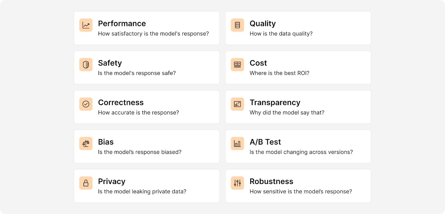The width and height of the screenshot is (445, 214).
Task: Click the Robustness sliders icon
Action: pos(238,183)
